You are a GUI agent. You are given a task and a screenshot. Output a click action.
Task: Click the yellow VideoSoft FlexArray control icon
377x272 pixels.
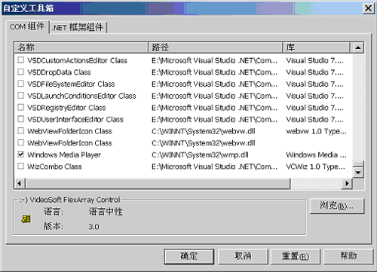[x=26, y=219]
